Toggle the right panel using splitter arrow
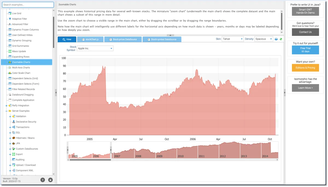 coord(285,93)
